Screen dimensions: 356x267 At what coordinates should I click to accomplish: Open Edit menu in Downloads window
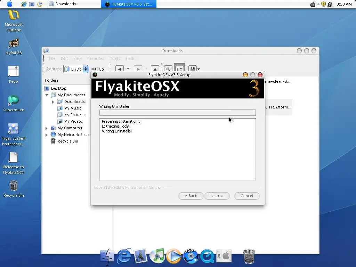click(64, 58)
